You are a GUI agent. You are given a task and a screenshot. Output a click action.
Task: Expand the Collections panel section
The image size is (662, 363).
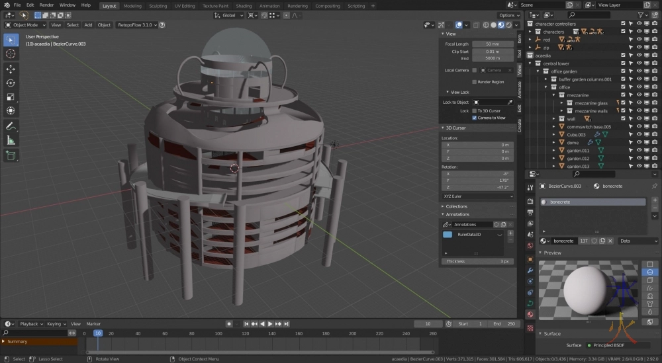(x=456, y=206)
